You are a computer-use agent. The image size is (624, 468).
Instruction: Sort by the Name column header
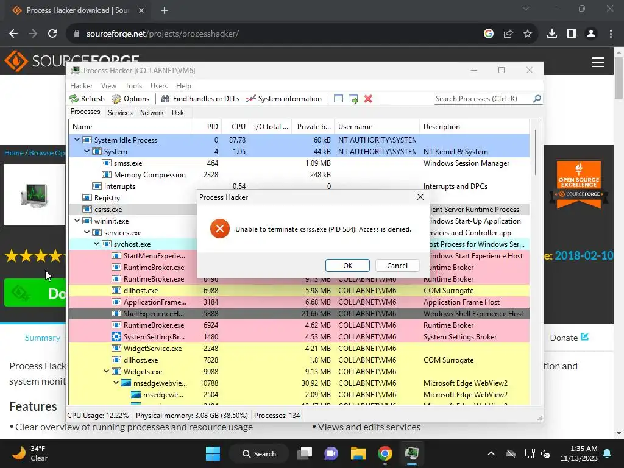(130, 127)
